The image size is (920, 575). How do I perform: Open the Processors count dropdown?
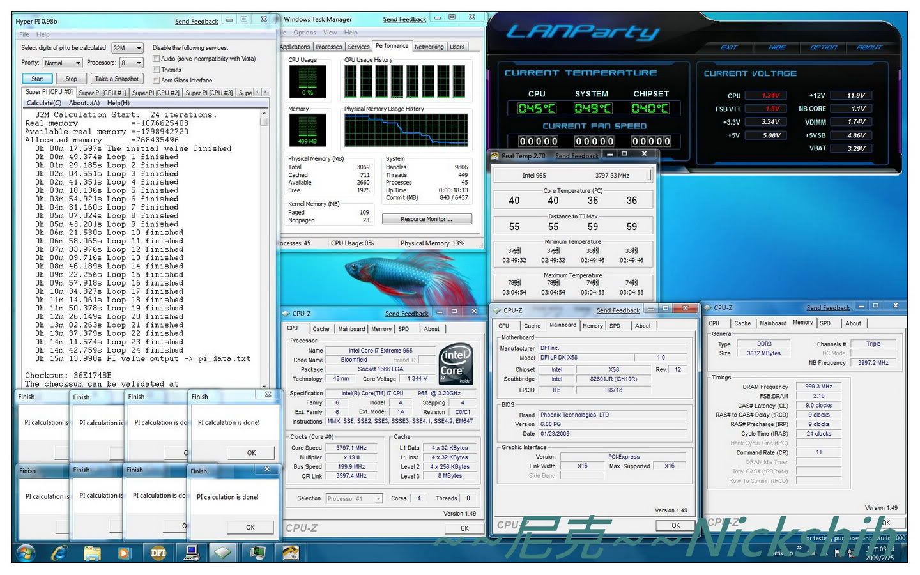click(132, 63)
